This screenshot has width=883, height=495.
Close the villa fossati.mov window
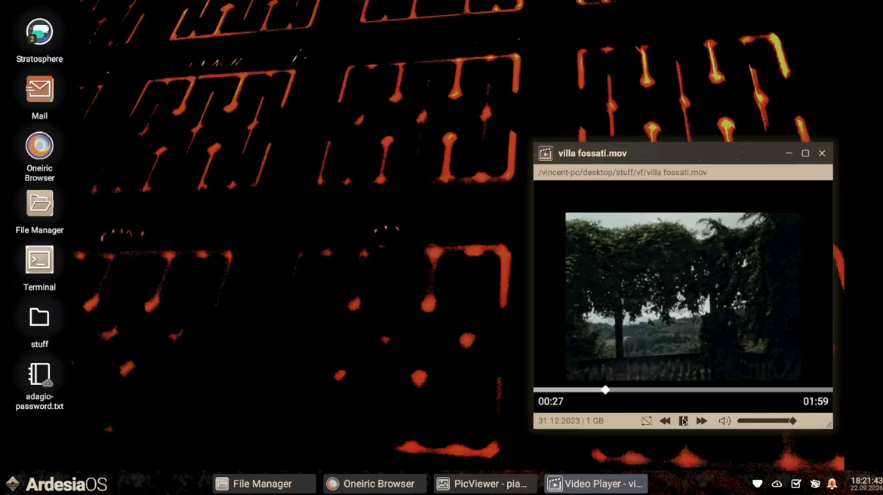(822, 153)
